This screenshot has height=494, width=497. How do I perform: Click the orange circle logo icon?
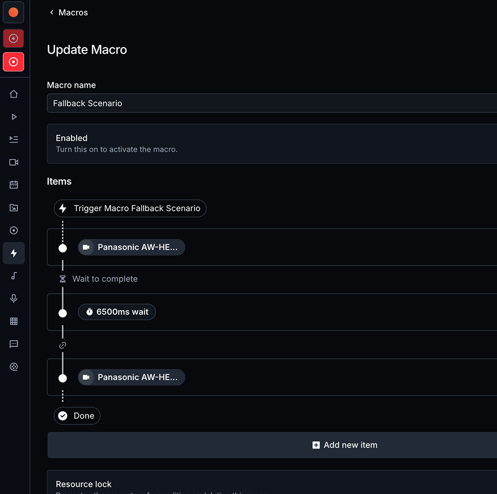13,12
